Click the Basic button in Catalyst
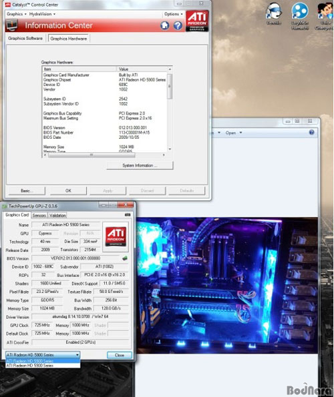Screen dimensions: 334x397 click(x=27, y=191)
